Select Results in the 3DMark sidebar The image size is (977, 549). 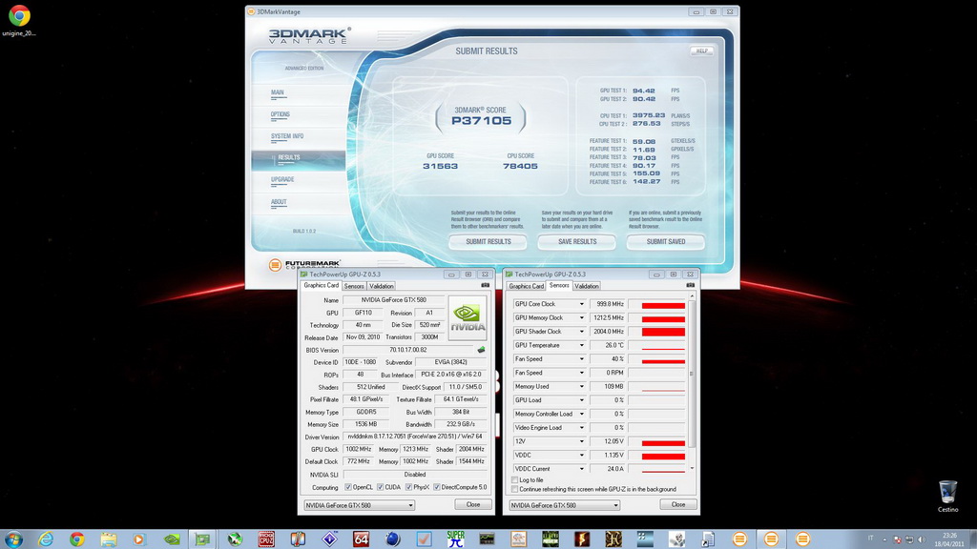(x=299, y=158)
